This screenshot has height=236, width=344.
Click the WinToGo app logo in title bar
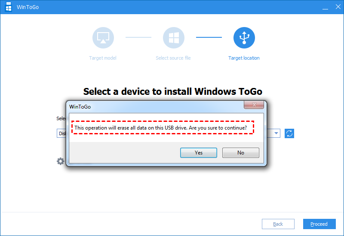[x=9, y=7]
